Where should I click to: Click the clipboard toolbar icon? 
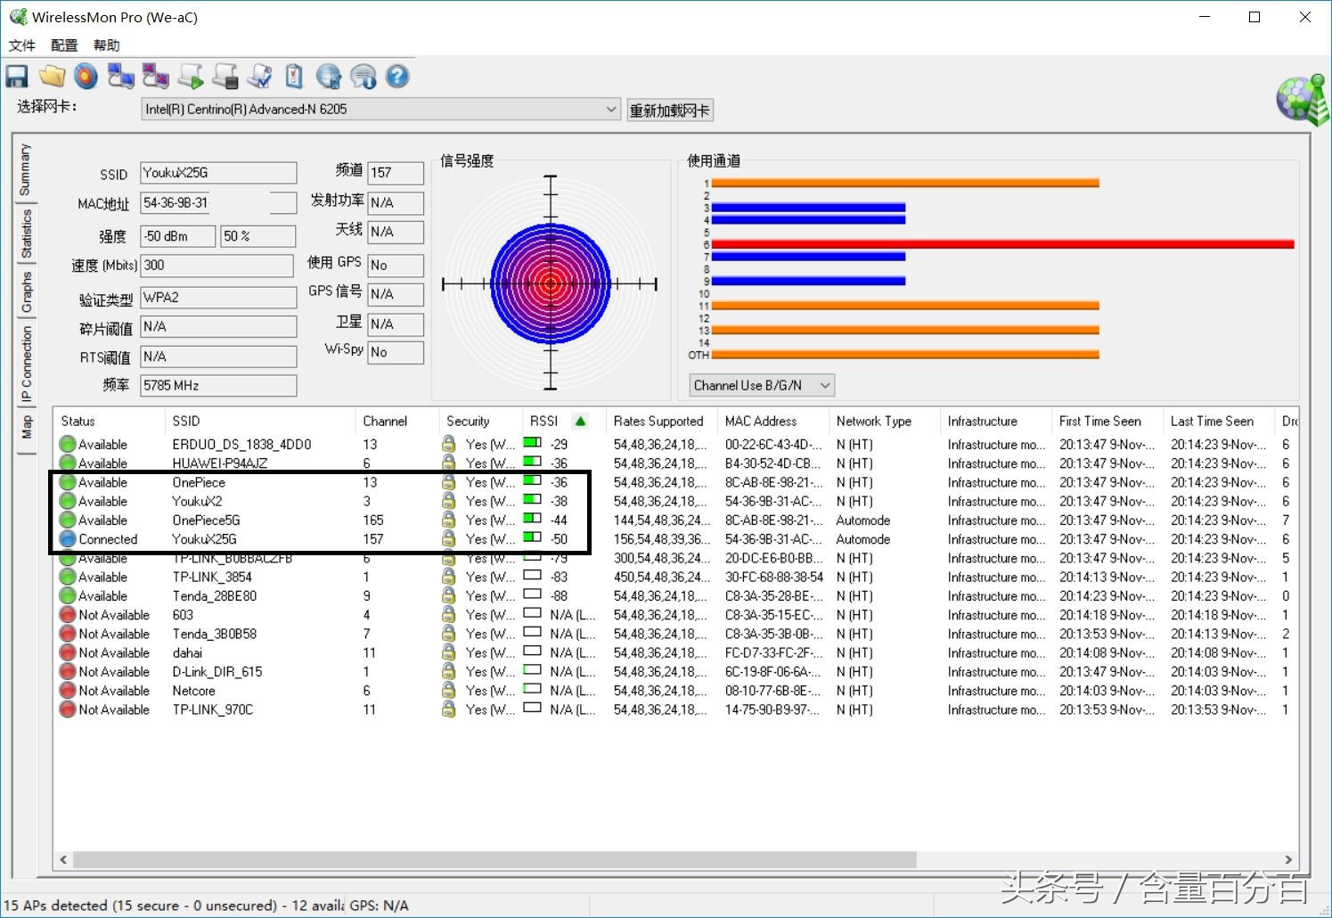pyautogui.click(x=294, y=77)
